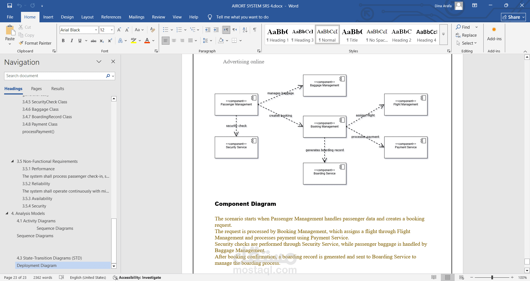Click the Share button
530x281 pixels.
pyautogui.click(x=513, y=17)
